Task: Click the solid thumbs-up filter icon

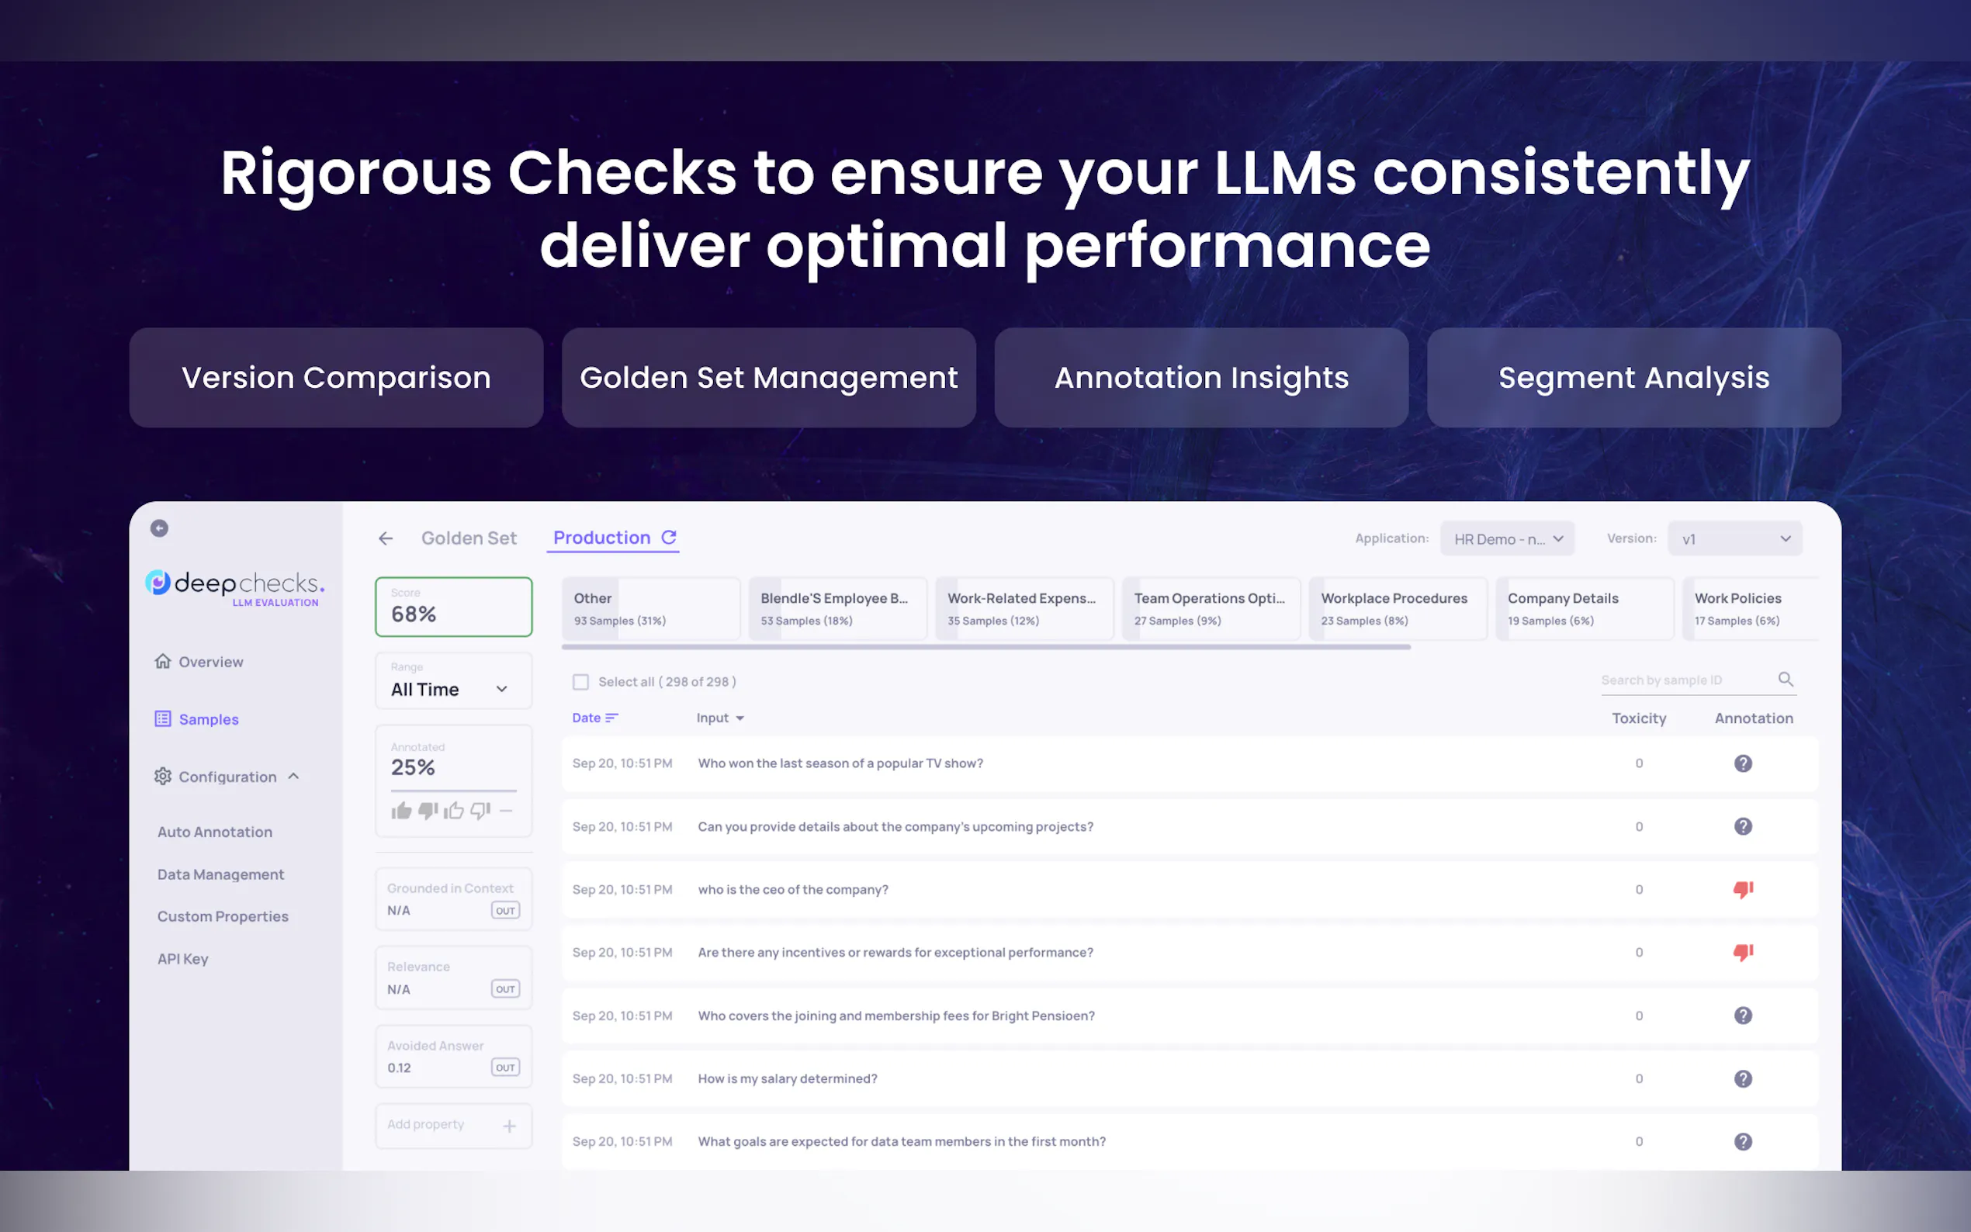Action: click(401, 810)
